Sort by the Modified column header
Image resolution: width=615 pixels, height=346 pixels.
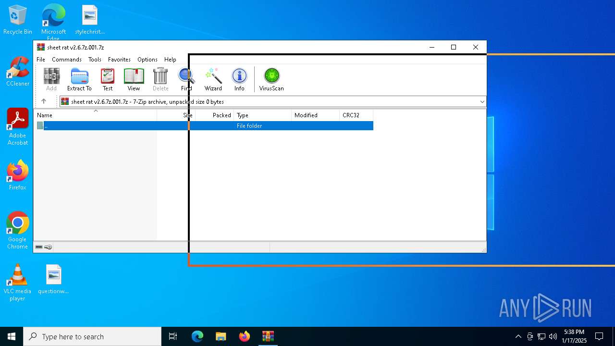306,115
